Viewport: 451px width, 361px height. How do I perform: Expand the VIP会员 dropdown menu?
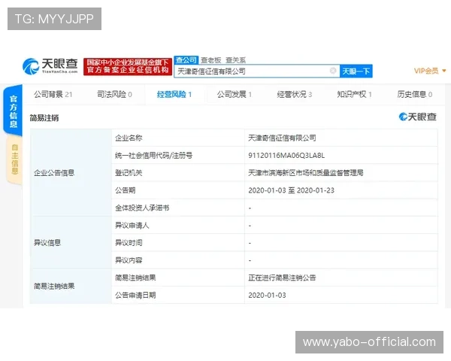430,71
